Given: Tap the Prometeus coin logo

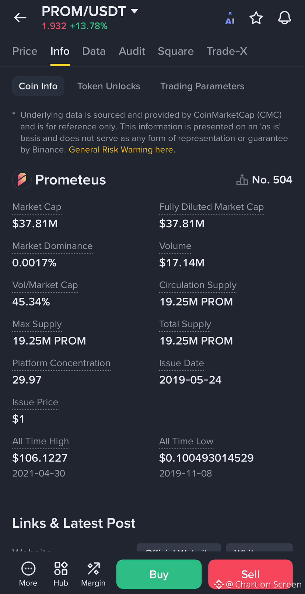Looking at the screenshot, I should 22,180.
